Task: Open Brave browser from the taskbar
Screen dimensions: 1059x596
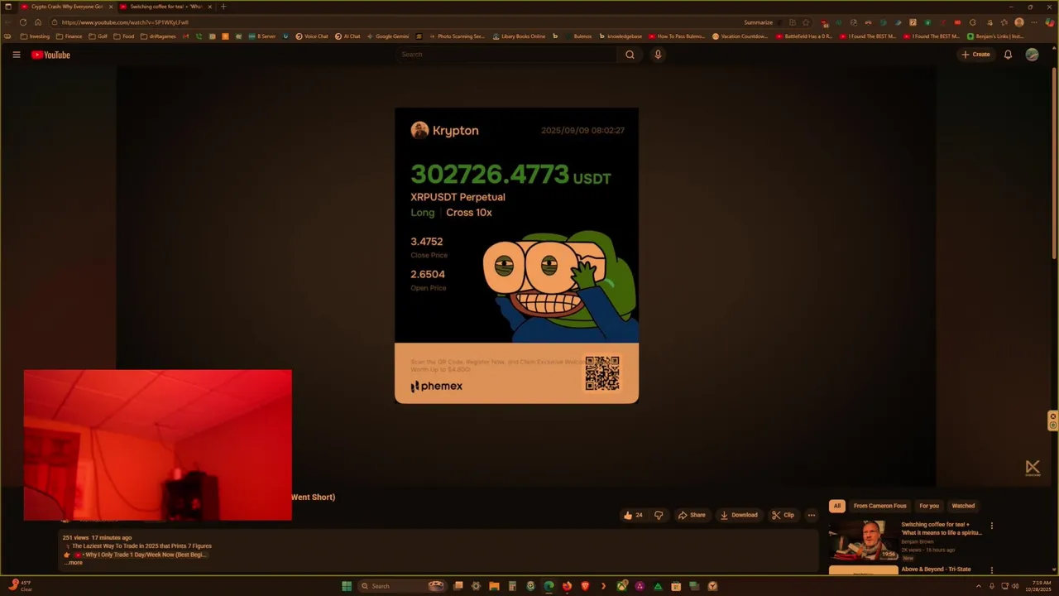Action: click(585, 586)
